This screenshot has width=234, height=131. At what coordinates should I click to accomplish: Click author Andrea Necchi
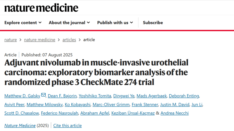pyautogui.click(x=175, y=113)
